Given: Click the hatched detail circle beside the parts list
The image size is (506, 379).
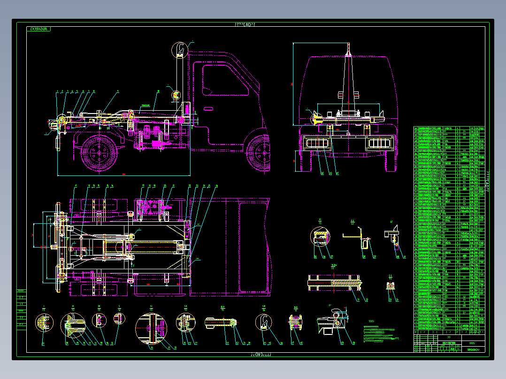Looking at the screenshot, I should [x=320, y=236].
